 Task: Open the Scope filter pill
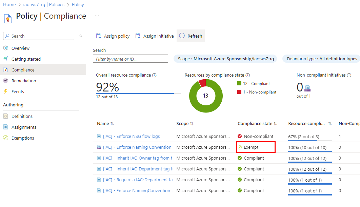click(x=225, y=59)
